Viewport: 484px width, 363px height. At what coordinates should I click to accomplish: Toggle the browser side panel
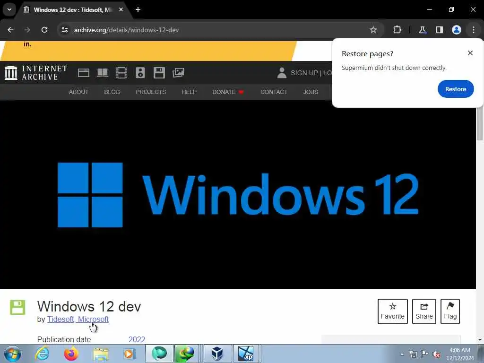click(x=439, y=30)
